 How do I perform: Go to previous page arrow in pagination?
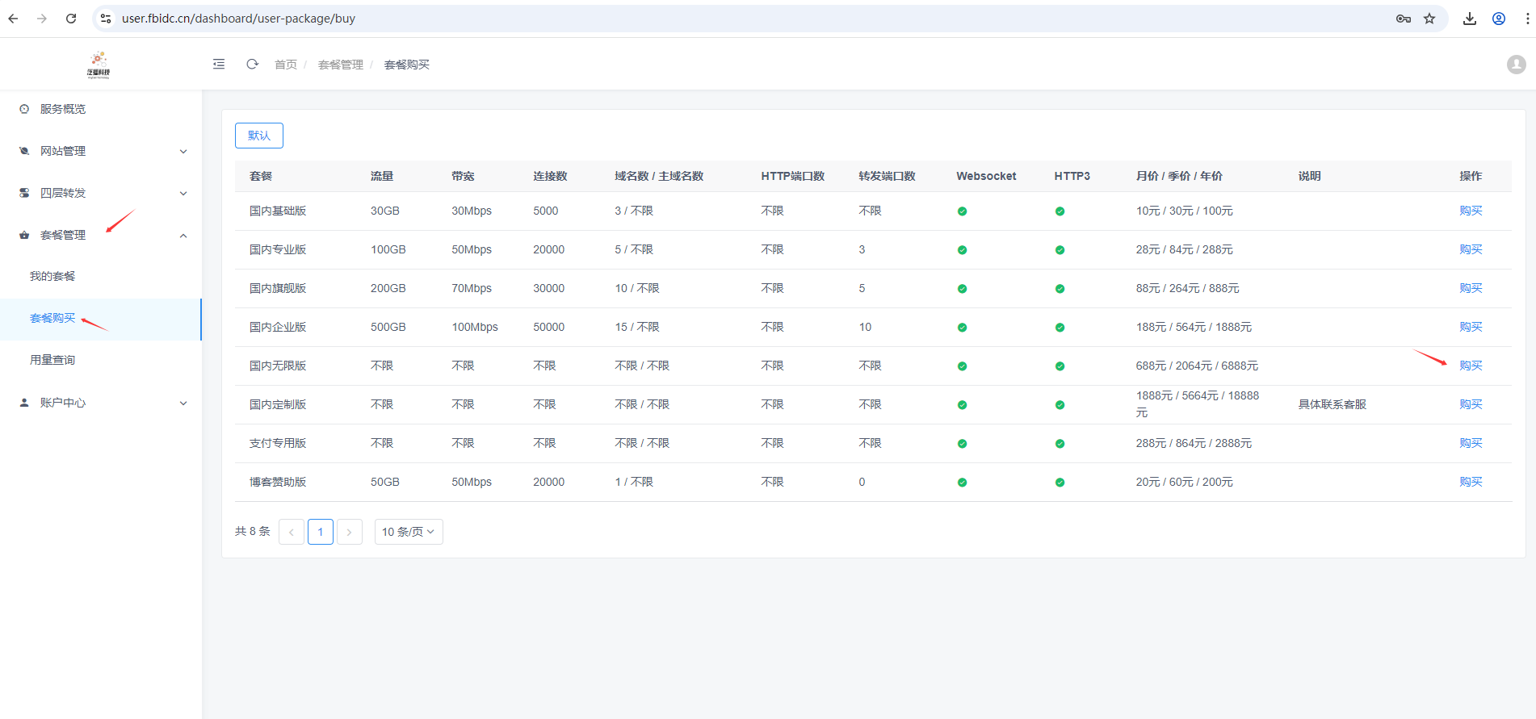point(292,532)
